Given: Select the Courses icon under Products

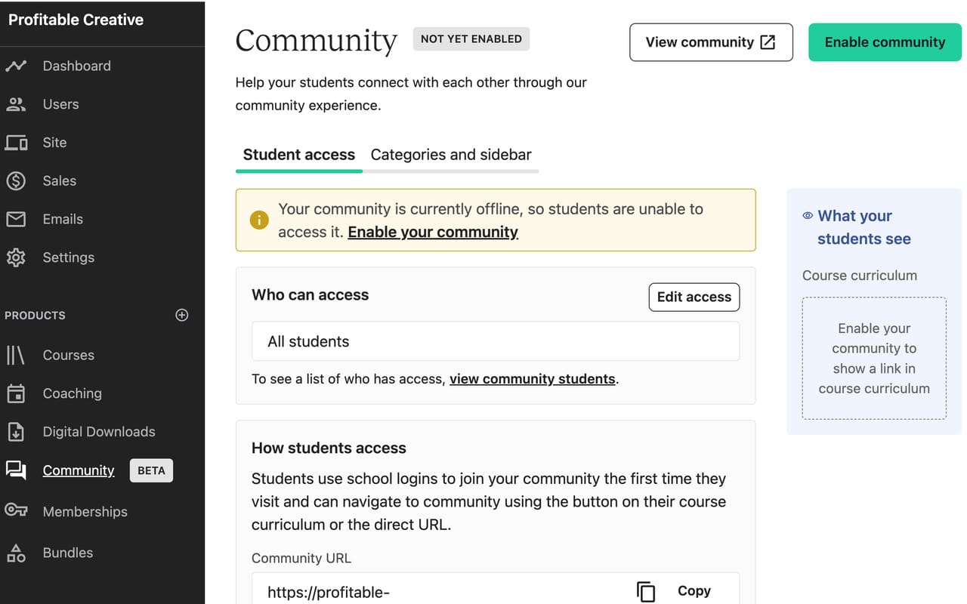Looking at the screenshot, I should 17,355.
